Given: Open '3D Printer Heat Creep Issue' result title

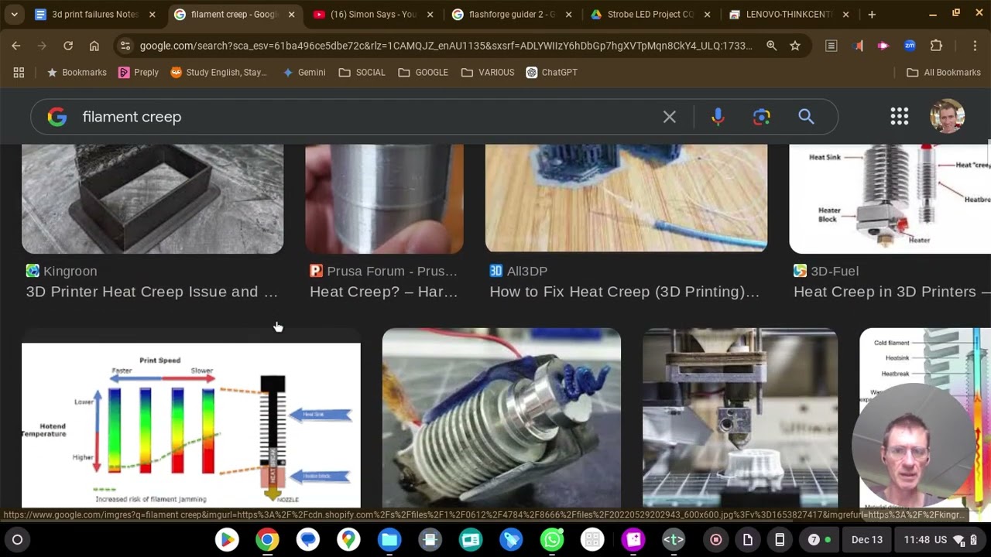Looking at the screenshot, I should (152, 292).
